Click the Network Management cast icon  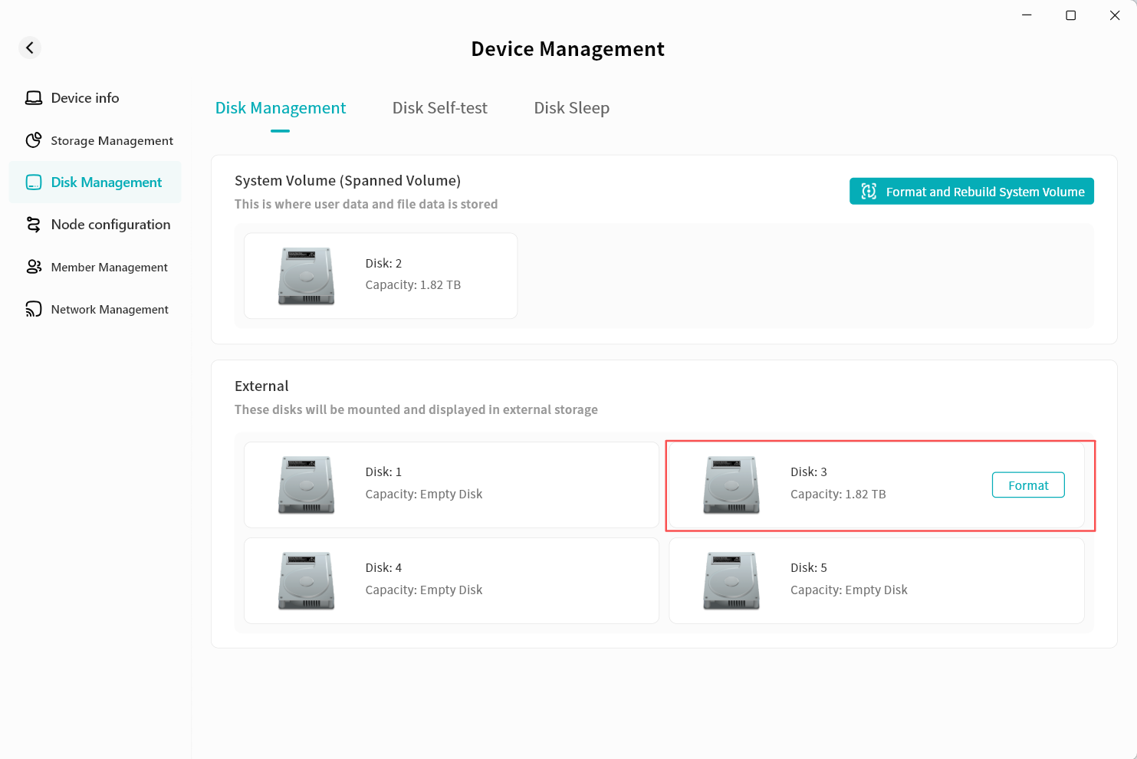pyautogui.click(x=34, y=309)
